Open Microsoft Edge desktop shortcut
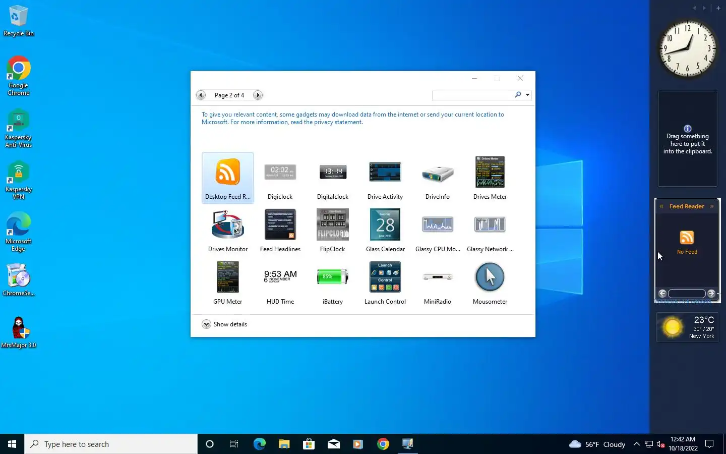Screen dimensions: 726x454 point(19,232)
